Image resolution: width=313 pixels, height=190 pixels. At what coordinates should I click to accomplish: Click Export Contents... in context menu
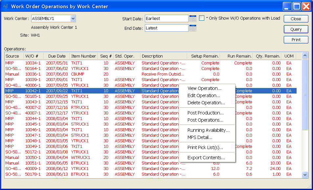(x=206, y=158)
